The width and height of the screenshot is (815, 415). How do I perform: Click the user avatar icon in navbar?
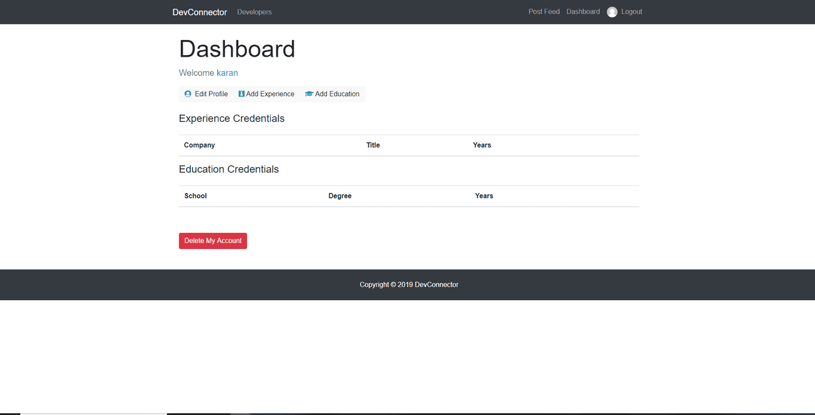pyautogui.click(x=612, y=12)
